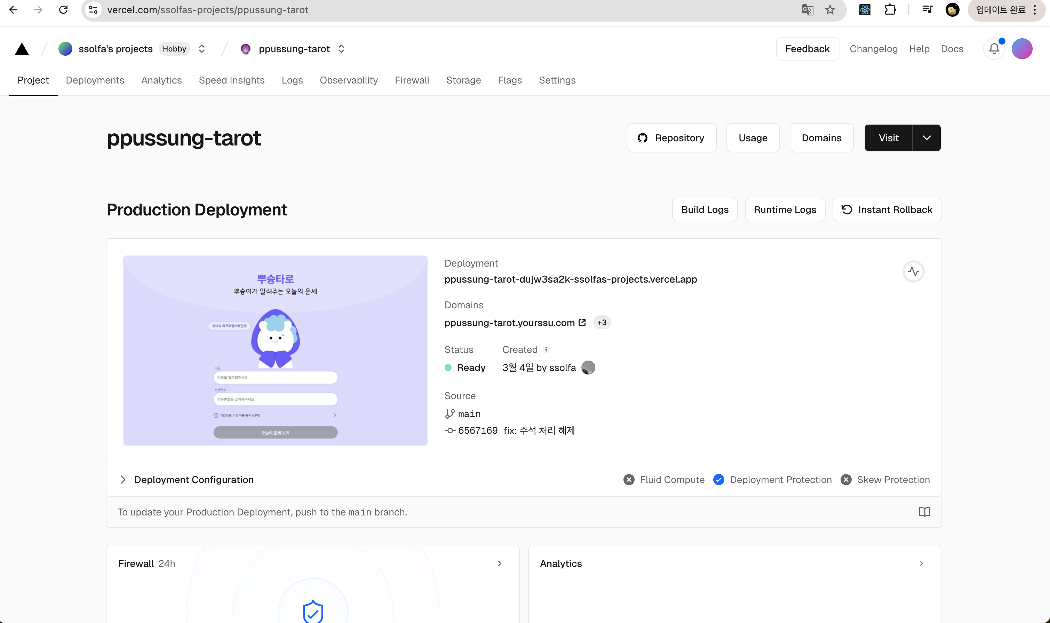Open the documentation book icon
The image size is (1050, 623).
tap(924, 512)
